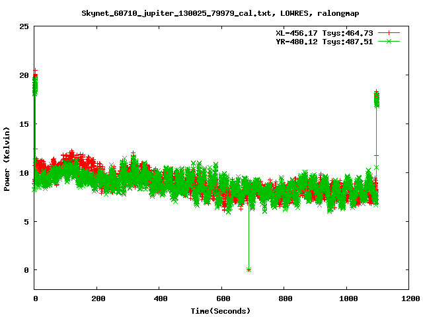Select legend entry YR-480.12 Tsys:487.51
423x317 pixels.
pos(325,42)
